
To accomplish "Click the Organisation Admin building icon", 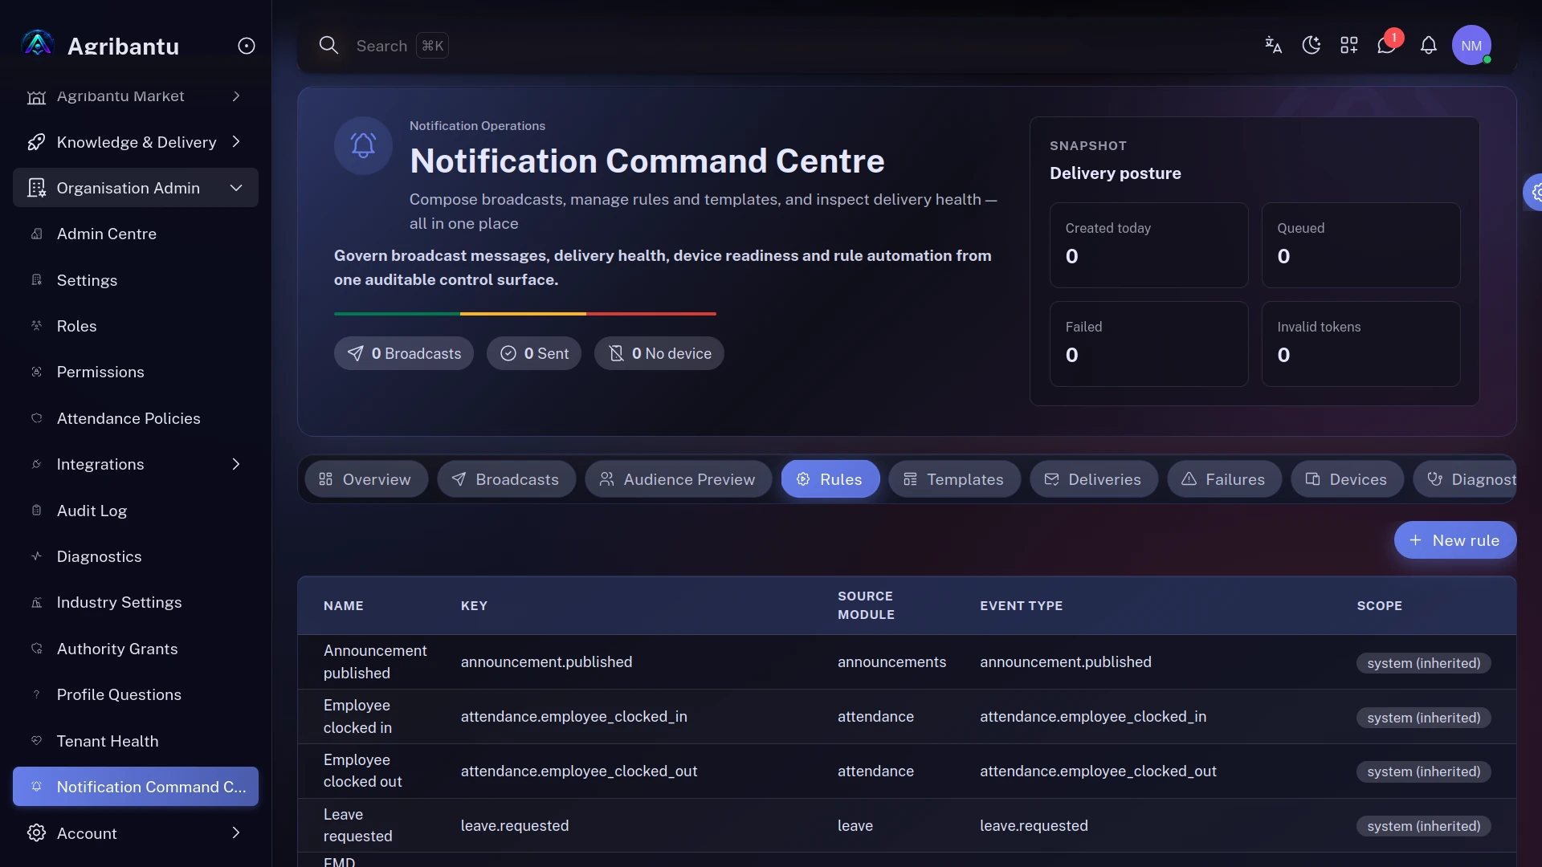I will point(36,188).
